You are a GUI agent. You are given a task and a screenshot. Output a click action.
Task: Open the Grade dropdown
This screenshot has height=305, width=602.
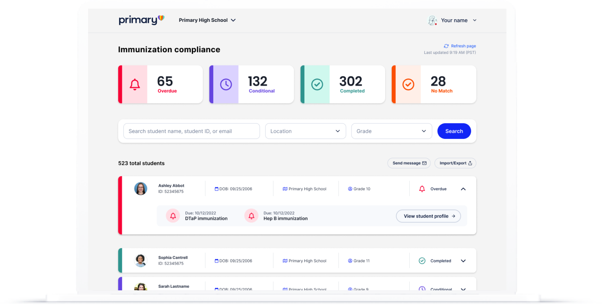[x=392, y=131]
